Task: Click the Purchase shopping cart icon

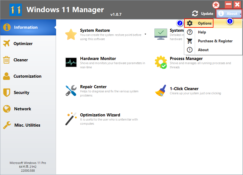Action: tap(190, 41)
